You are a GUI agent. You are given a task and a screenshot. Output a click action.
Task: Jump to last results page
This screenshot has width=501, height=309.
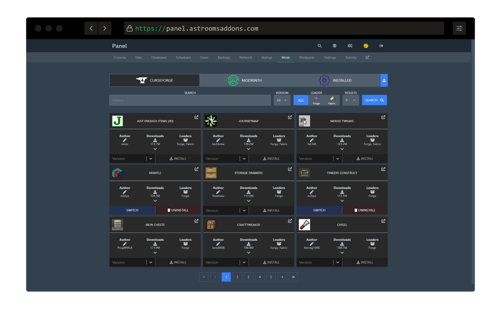pos(293,277)
